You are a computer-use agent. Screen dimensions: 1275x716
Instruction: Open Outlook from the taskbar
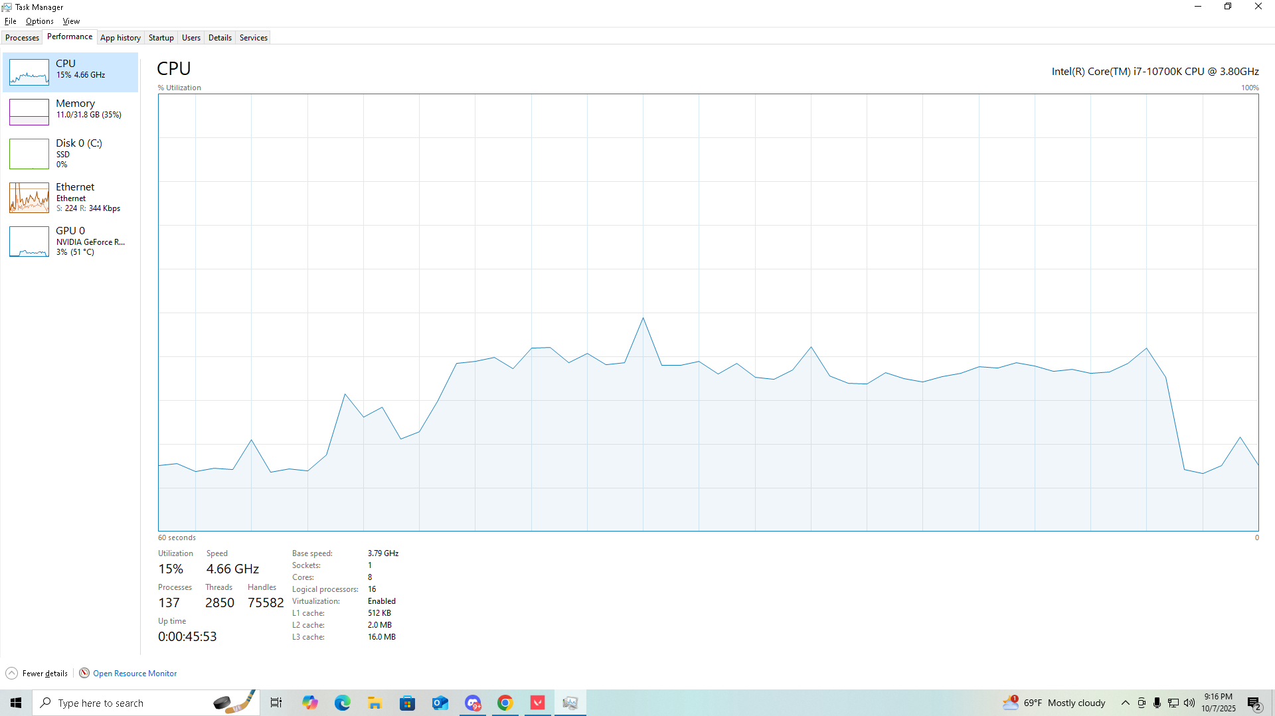point(440,703)
